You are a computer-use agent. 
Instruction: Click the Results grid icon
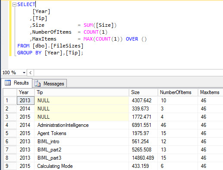coord(8,83)
